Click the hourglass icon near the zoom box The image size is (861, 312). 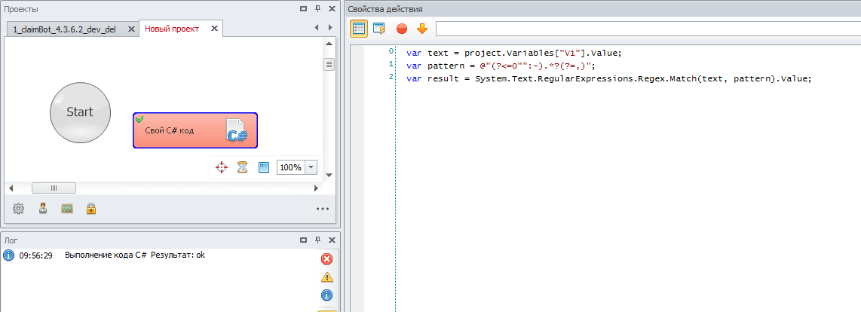tap(243, 167)
